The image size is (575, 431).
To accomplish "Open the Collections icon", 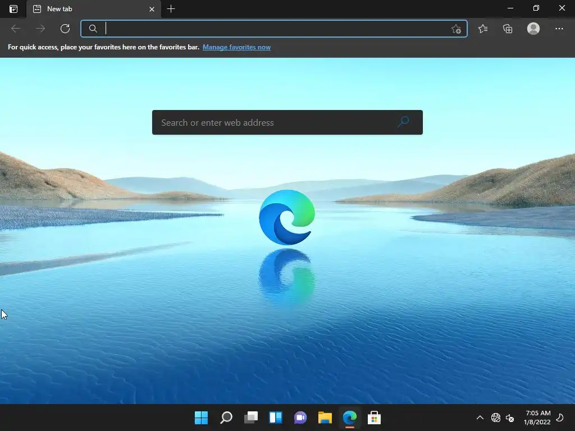I will pyautogui.click(x=508, y=29).
